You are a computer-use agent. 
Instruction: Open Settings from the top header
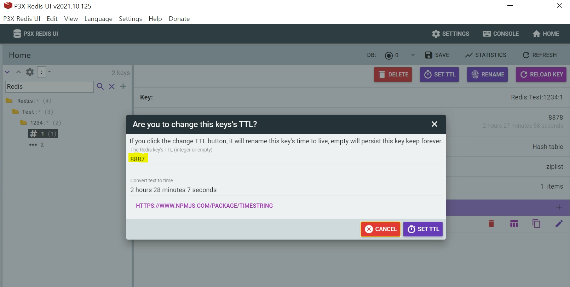(450, 34)
